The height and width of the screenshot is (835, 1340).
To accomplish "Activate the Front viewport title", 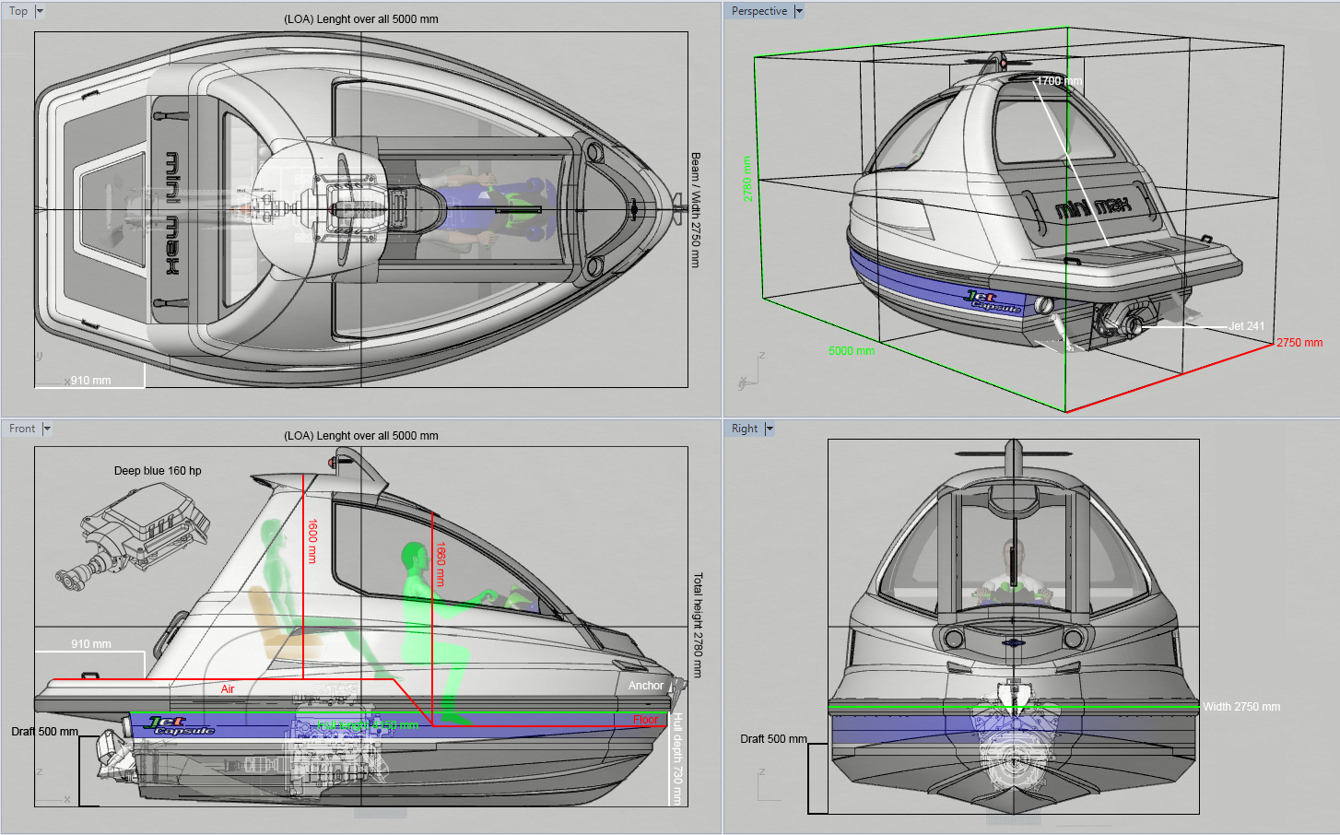I will coord(22,429).
